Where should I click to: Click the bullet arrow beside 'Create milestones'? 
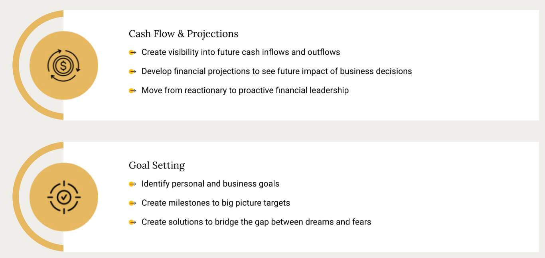tap(132, 203)
